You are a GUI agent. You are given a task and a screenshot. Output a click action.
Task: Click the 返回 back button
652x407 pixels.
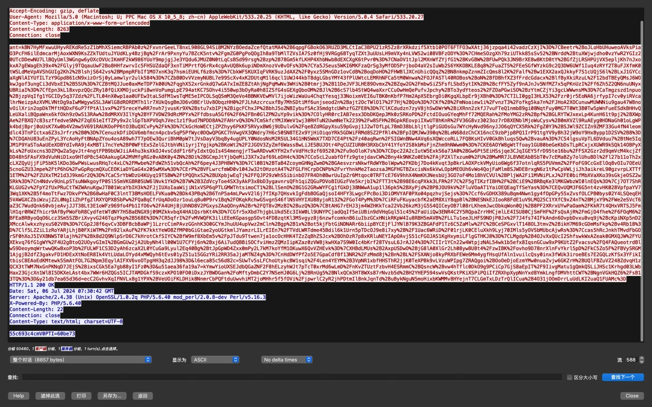pyautogui.click(x=143, y=396)
